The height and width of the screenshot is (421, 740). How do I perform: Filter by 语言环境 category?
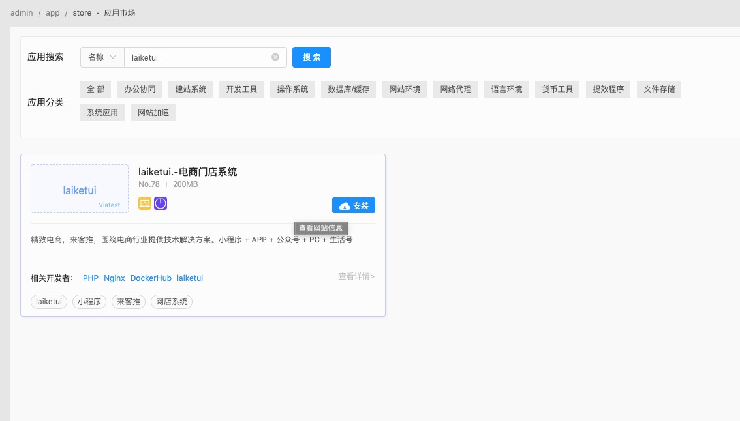[507, 89]
